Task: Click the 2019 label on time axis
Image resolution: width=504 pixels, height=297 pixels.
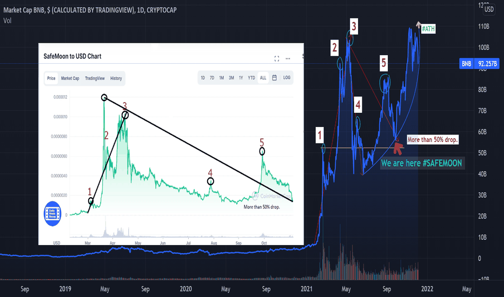Action: (x=65, y=289)
